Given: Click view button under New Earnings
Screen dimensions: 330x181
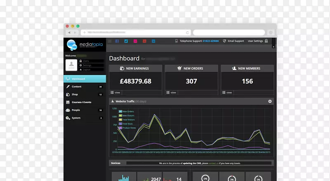Looking at the screenshot, I should pyautogui.click(x=115, y=92).
